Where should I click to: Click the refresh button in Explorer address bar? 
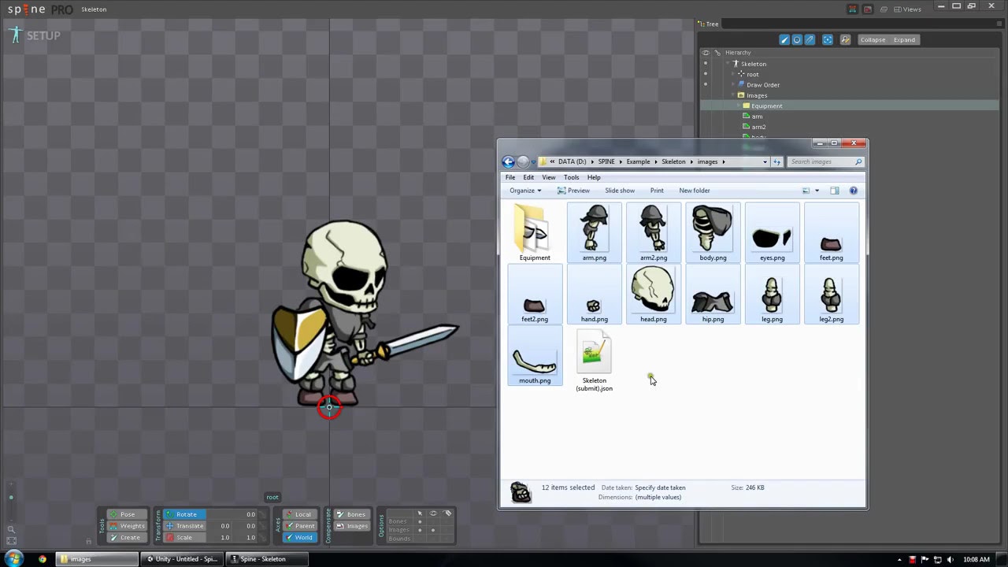click(x=776, y=161)
